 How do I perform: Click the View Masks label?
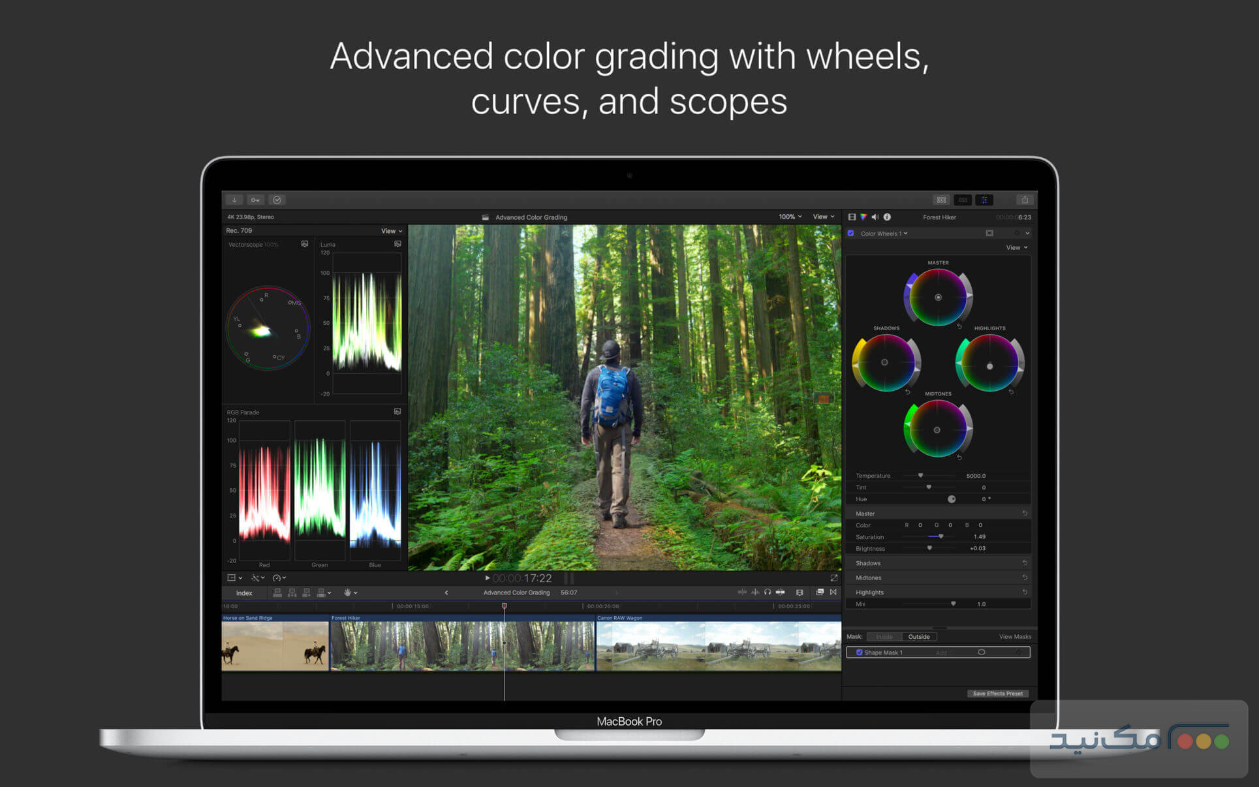point(1016,636)
